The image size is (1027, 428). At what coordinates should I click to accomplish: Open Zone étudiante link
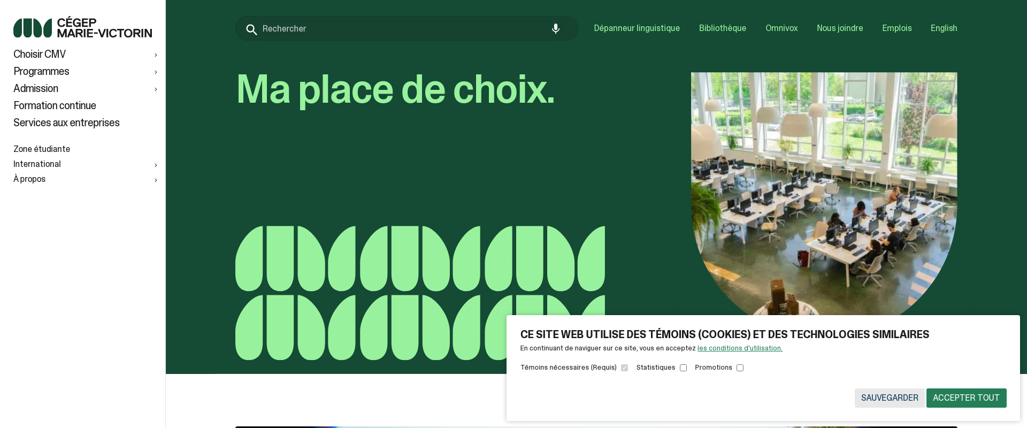click(42, 149)
